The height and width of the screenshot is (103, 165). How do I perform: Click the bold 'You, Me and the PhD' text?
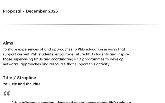(21, 84)
